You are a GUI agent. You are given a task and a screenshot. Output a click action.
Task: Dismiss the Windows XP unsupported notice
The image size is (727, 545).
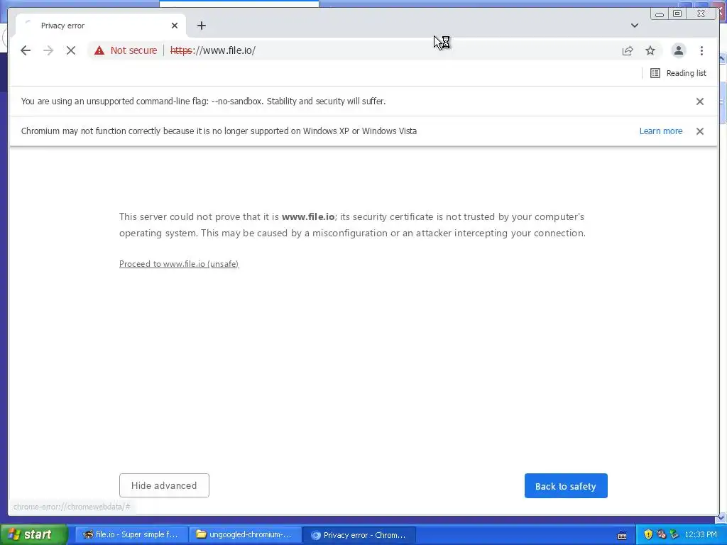coord(700,131)
